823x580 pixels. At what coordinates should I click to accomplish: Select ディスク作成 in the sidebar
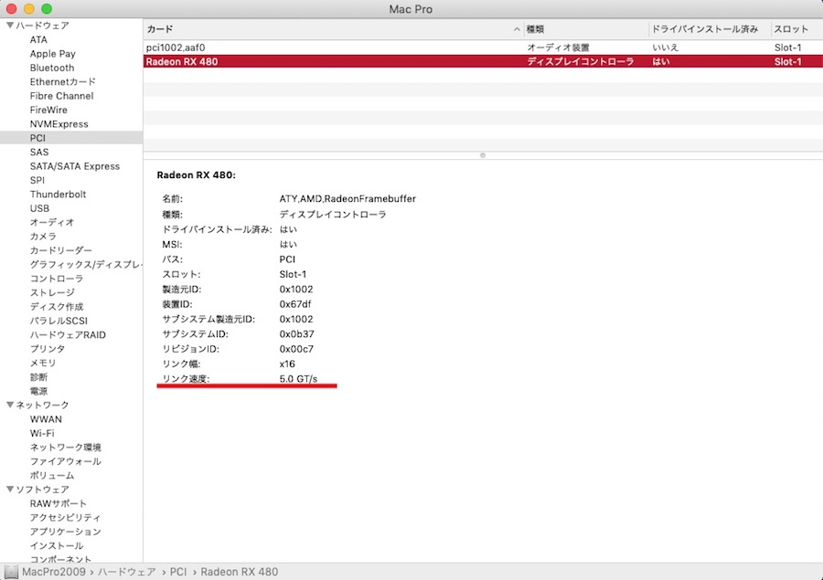[57, 307]
